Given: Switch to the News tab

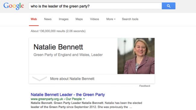Looking at the screenshot, I should [x=48, y=19].
